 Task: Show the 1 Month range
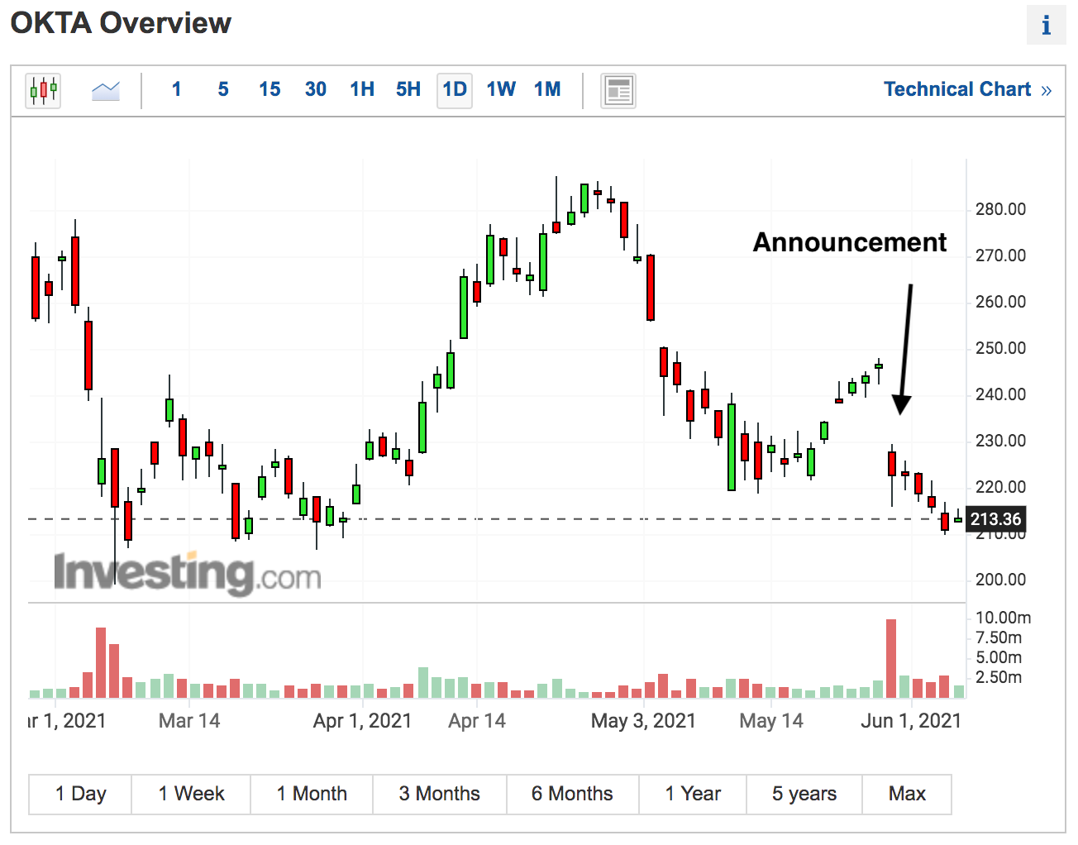[x=312, y=794]
